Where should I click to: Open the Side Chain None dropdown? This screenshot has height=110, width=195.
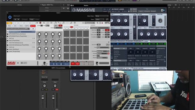(101, 16)
